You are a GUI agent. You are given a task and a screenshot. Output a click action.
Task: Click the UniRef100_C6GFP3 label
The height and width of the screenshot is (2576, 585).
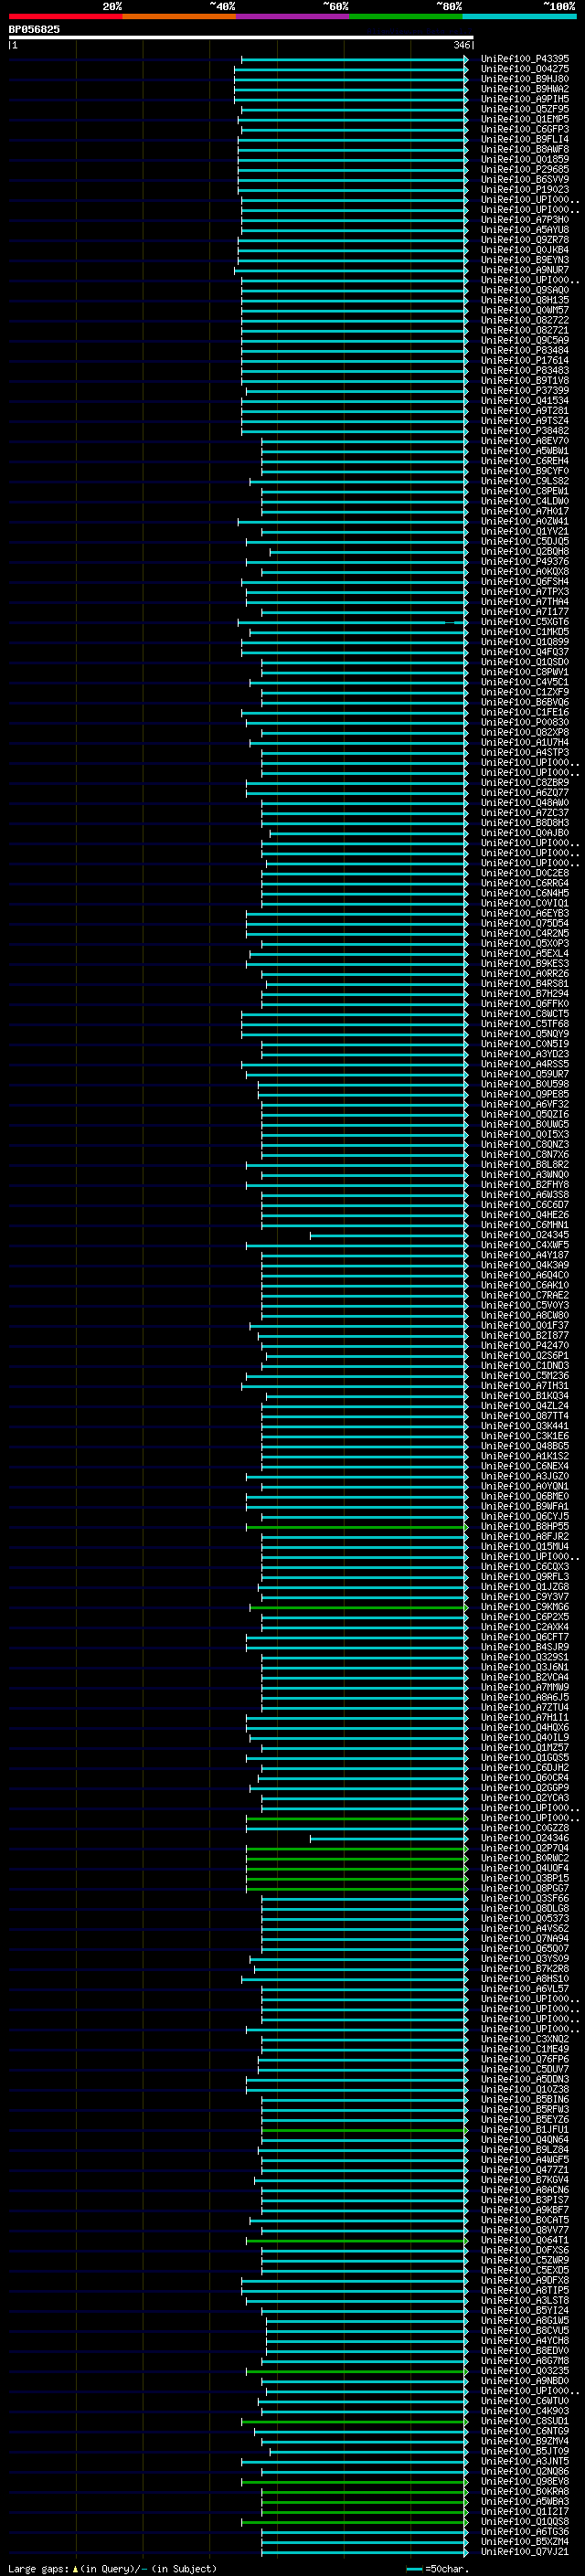point(524,129)
